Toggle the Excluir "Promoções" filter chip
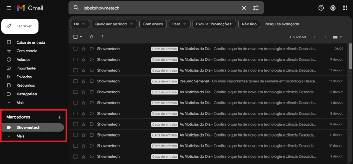353x164 pixels. pyautogui.click(x=214, y=24)
